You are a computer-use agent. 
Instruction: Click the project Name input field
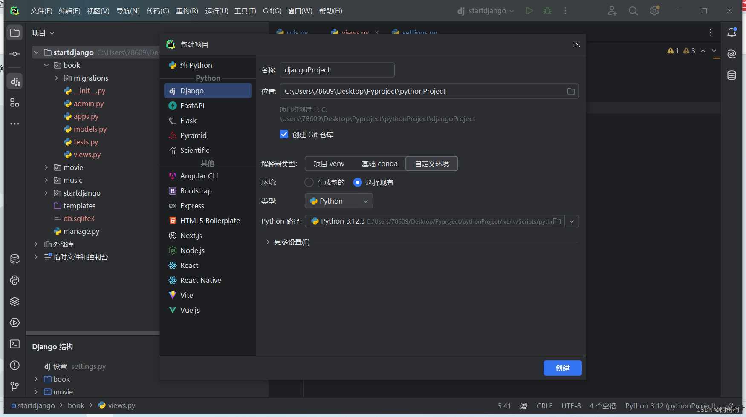click(337, 70)
